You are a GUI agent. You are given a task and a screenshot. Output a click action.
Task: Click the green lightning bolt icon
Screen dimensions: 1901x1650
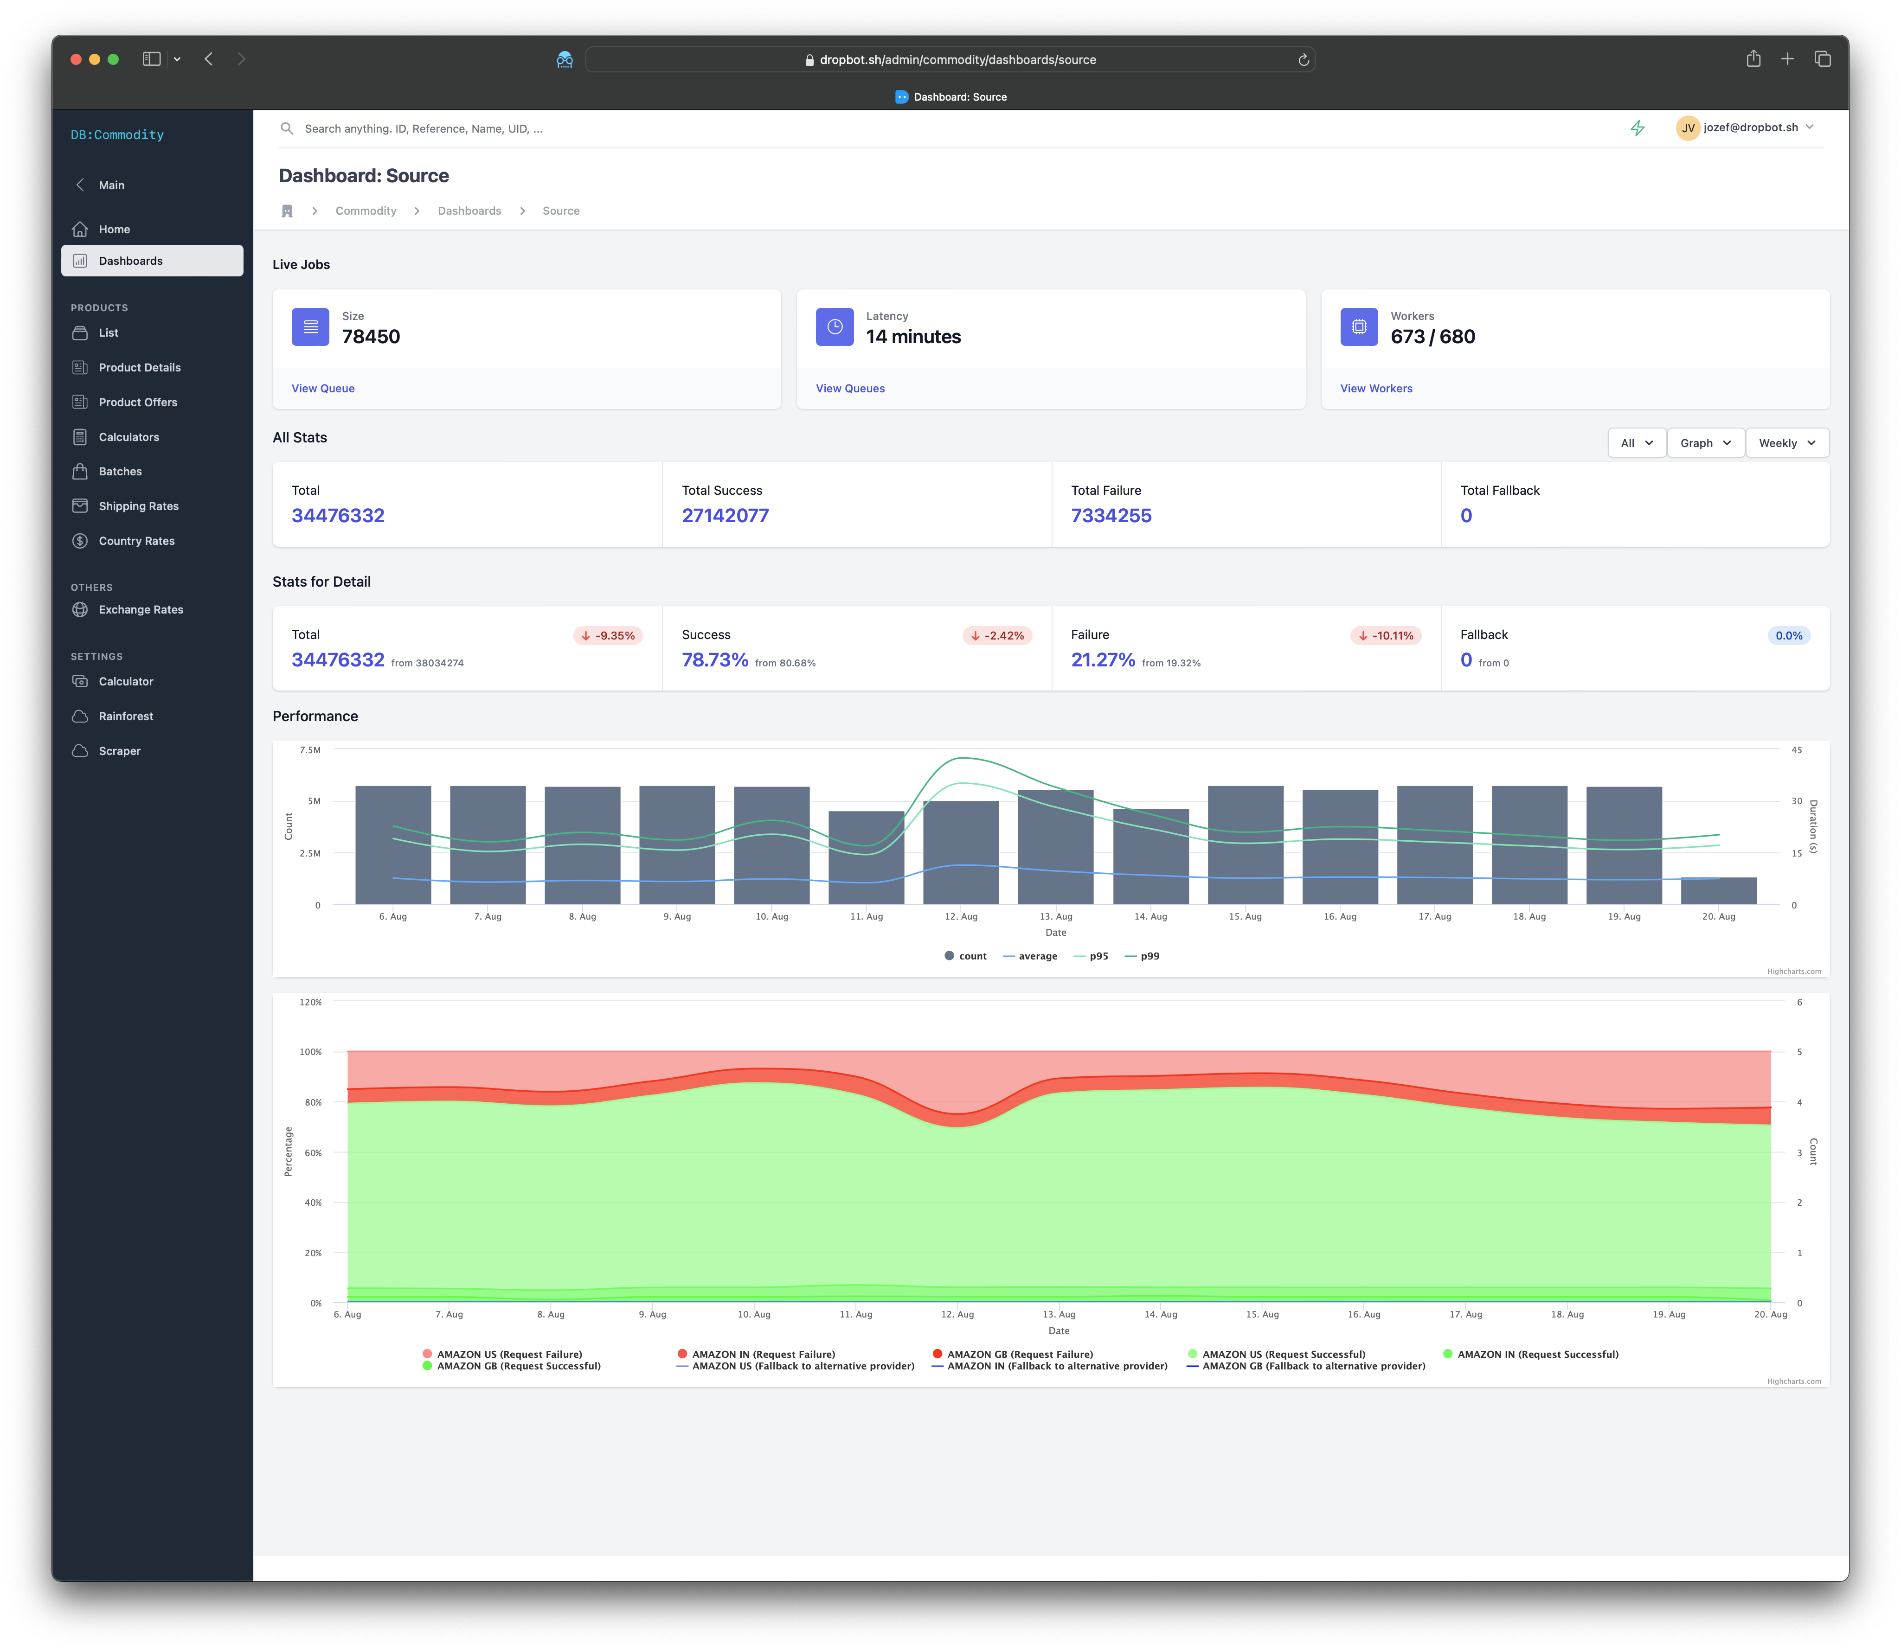[1638, 129]
